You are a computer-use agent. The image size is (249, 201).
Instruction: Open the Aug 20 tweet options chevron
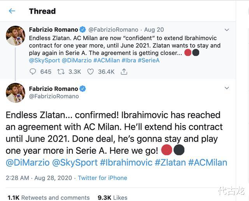click(x=227, y=30)
